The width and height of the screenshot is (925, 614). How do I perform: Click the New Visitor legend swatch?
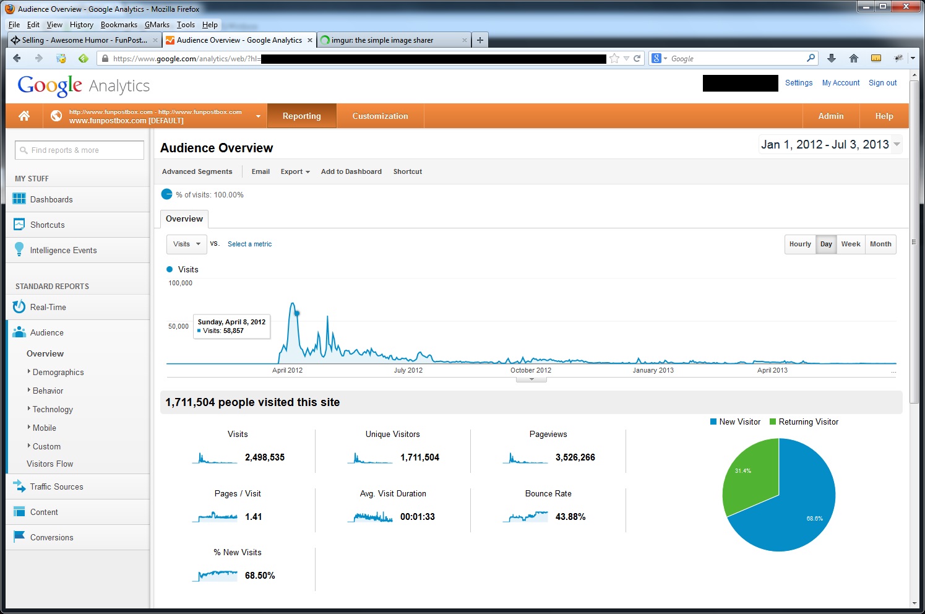click(x=713, y=422)
